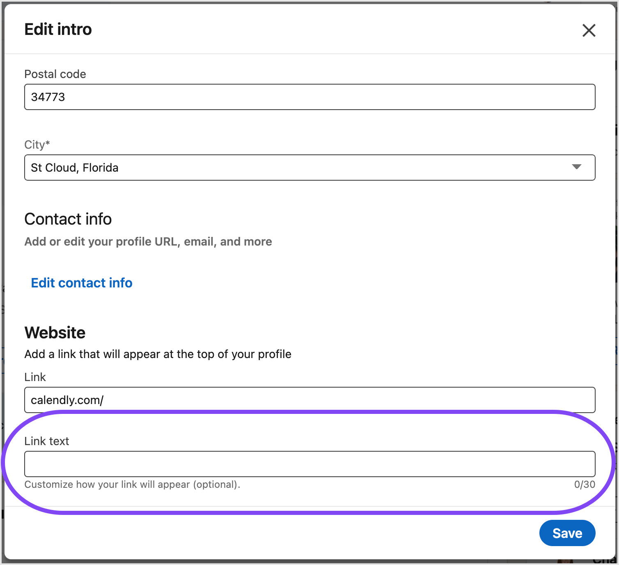Close the Edit intro dialog

click(x=589, y=30)
